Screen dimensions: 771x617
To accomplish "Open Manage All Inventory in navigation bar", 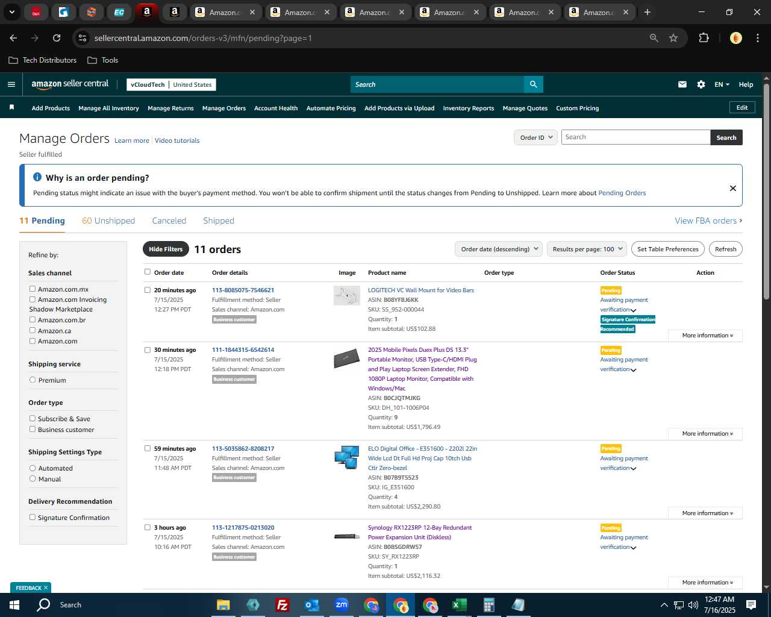I will (x=108, y=108).
